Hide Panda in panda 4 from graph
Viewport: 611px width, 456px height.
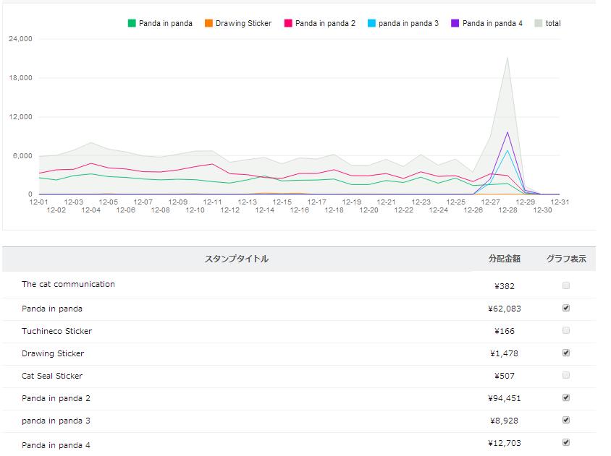[x=566, y=442]
